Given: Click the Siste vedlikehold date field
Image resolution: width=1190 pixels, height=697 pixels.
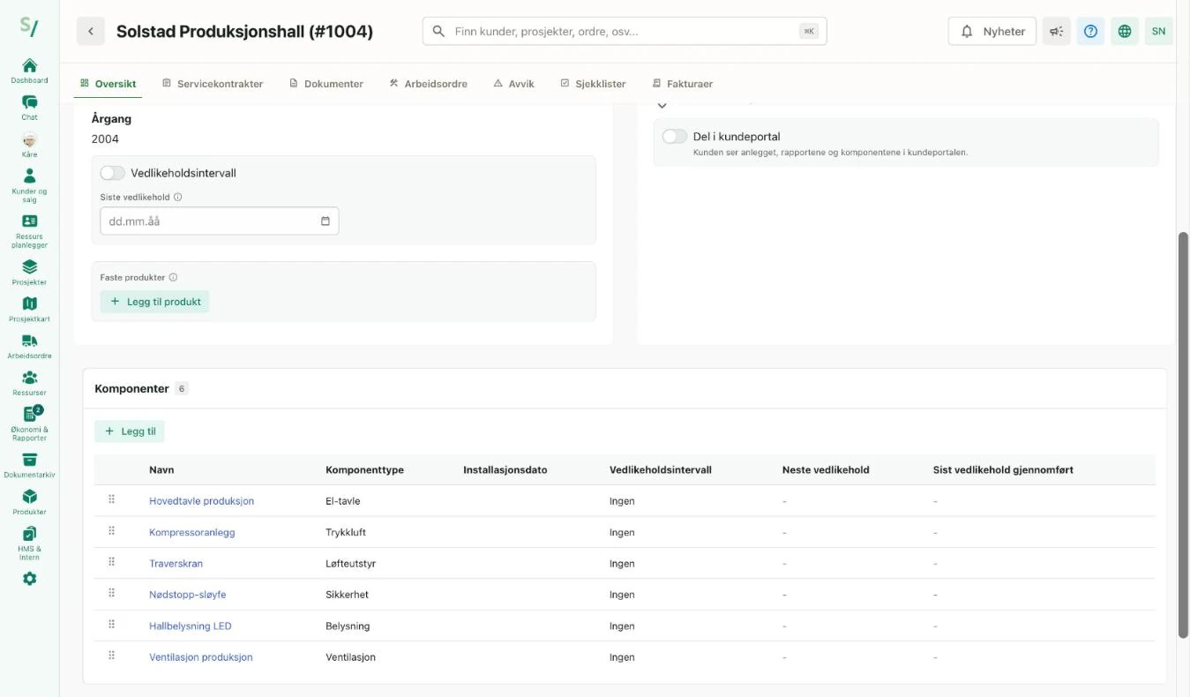Looking at the screenshot, I should coord(219,221).
